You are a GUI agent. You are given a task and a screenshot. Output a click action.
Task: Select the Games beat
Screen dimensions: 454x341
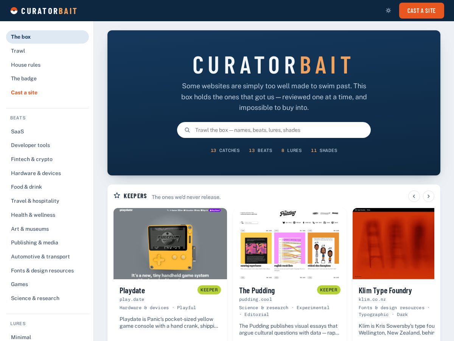click(x=47, y=284)
